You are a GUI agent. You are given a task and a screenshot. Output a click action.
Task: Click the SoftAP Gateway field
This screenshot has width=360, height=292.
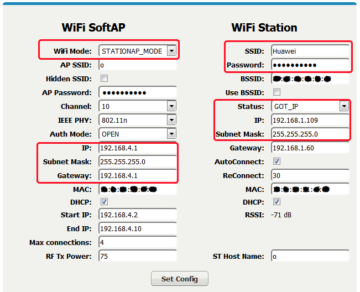point(138,175)
